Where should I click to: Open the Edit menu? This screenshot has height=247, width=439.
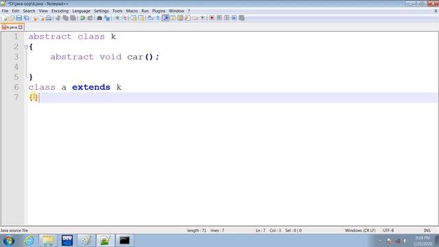pyautogui.click(x=16, y=11)
